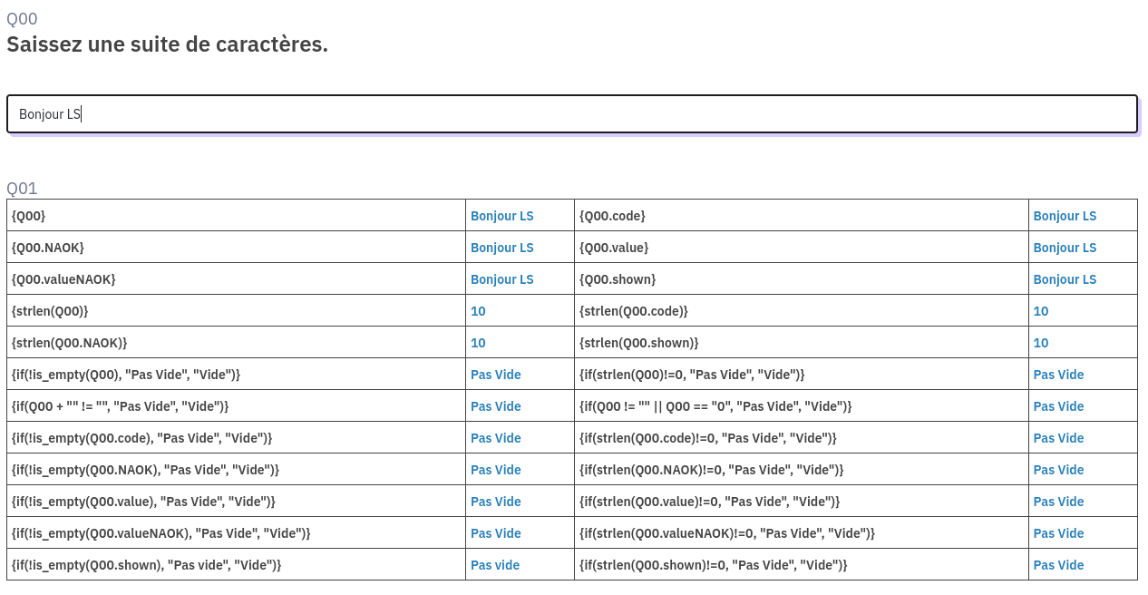The image size is (1148, 595).
Task: Click the lowercase 'Pas vide' result
Action: coord(495,565)
